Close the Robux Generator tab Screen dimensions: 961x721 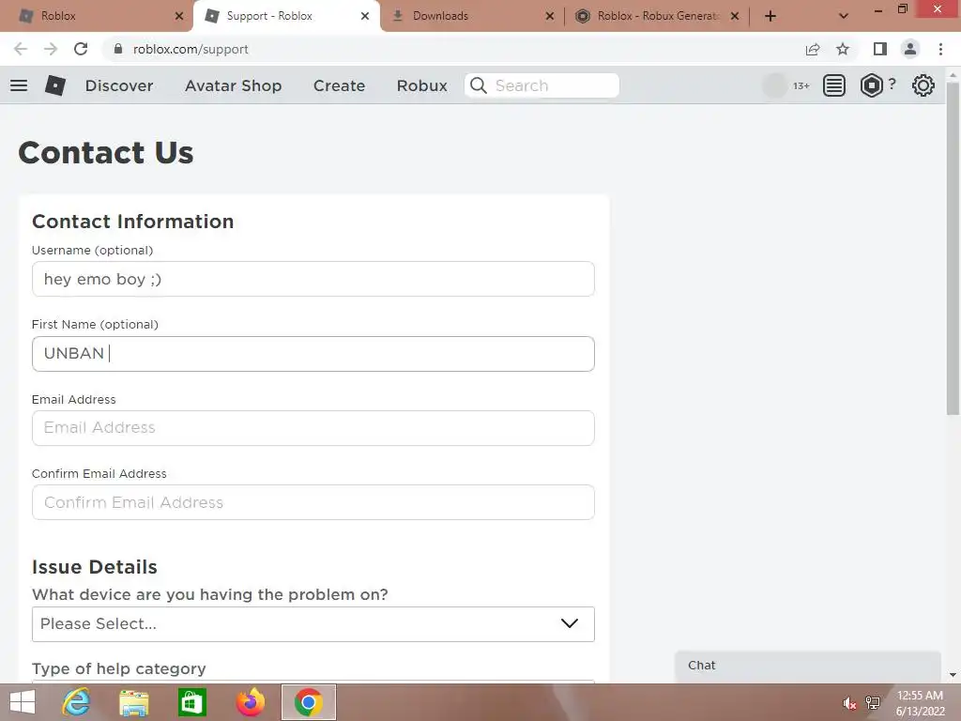735,16
